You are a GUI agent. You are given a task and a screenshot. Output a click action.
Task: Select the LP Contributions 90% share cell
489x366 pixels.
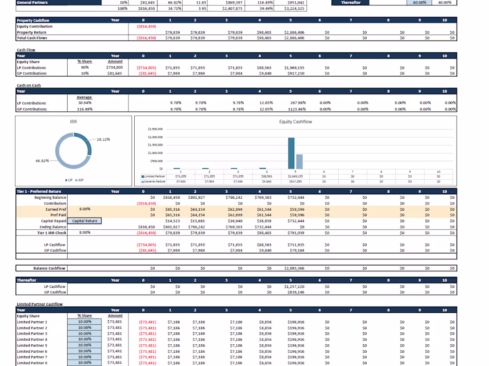(x=84, y=67)
